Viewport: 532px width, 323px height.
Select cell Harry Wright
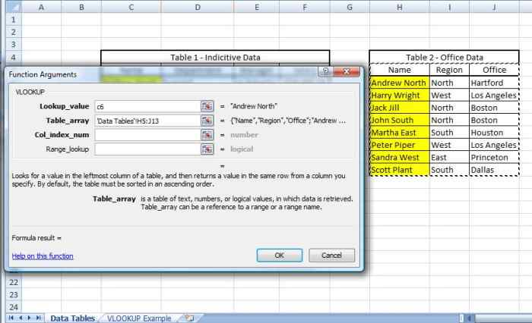coord(399,95)
